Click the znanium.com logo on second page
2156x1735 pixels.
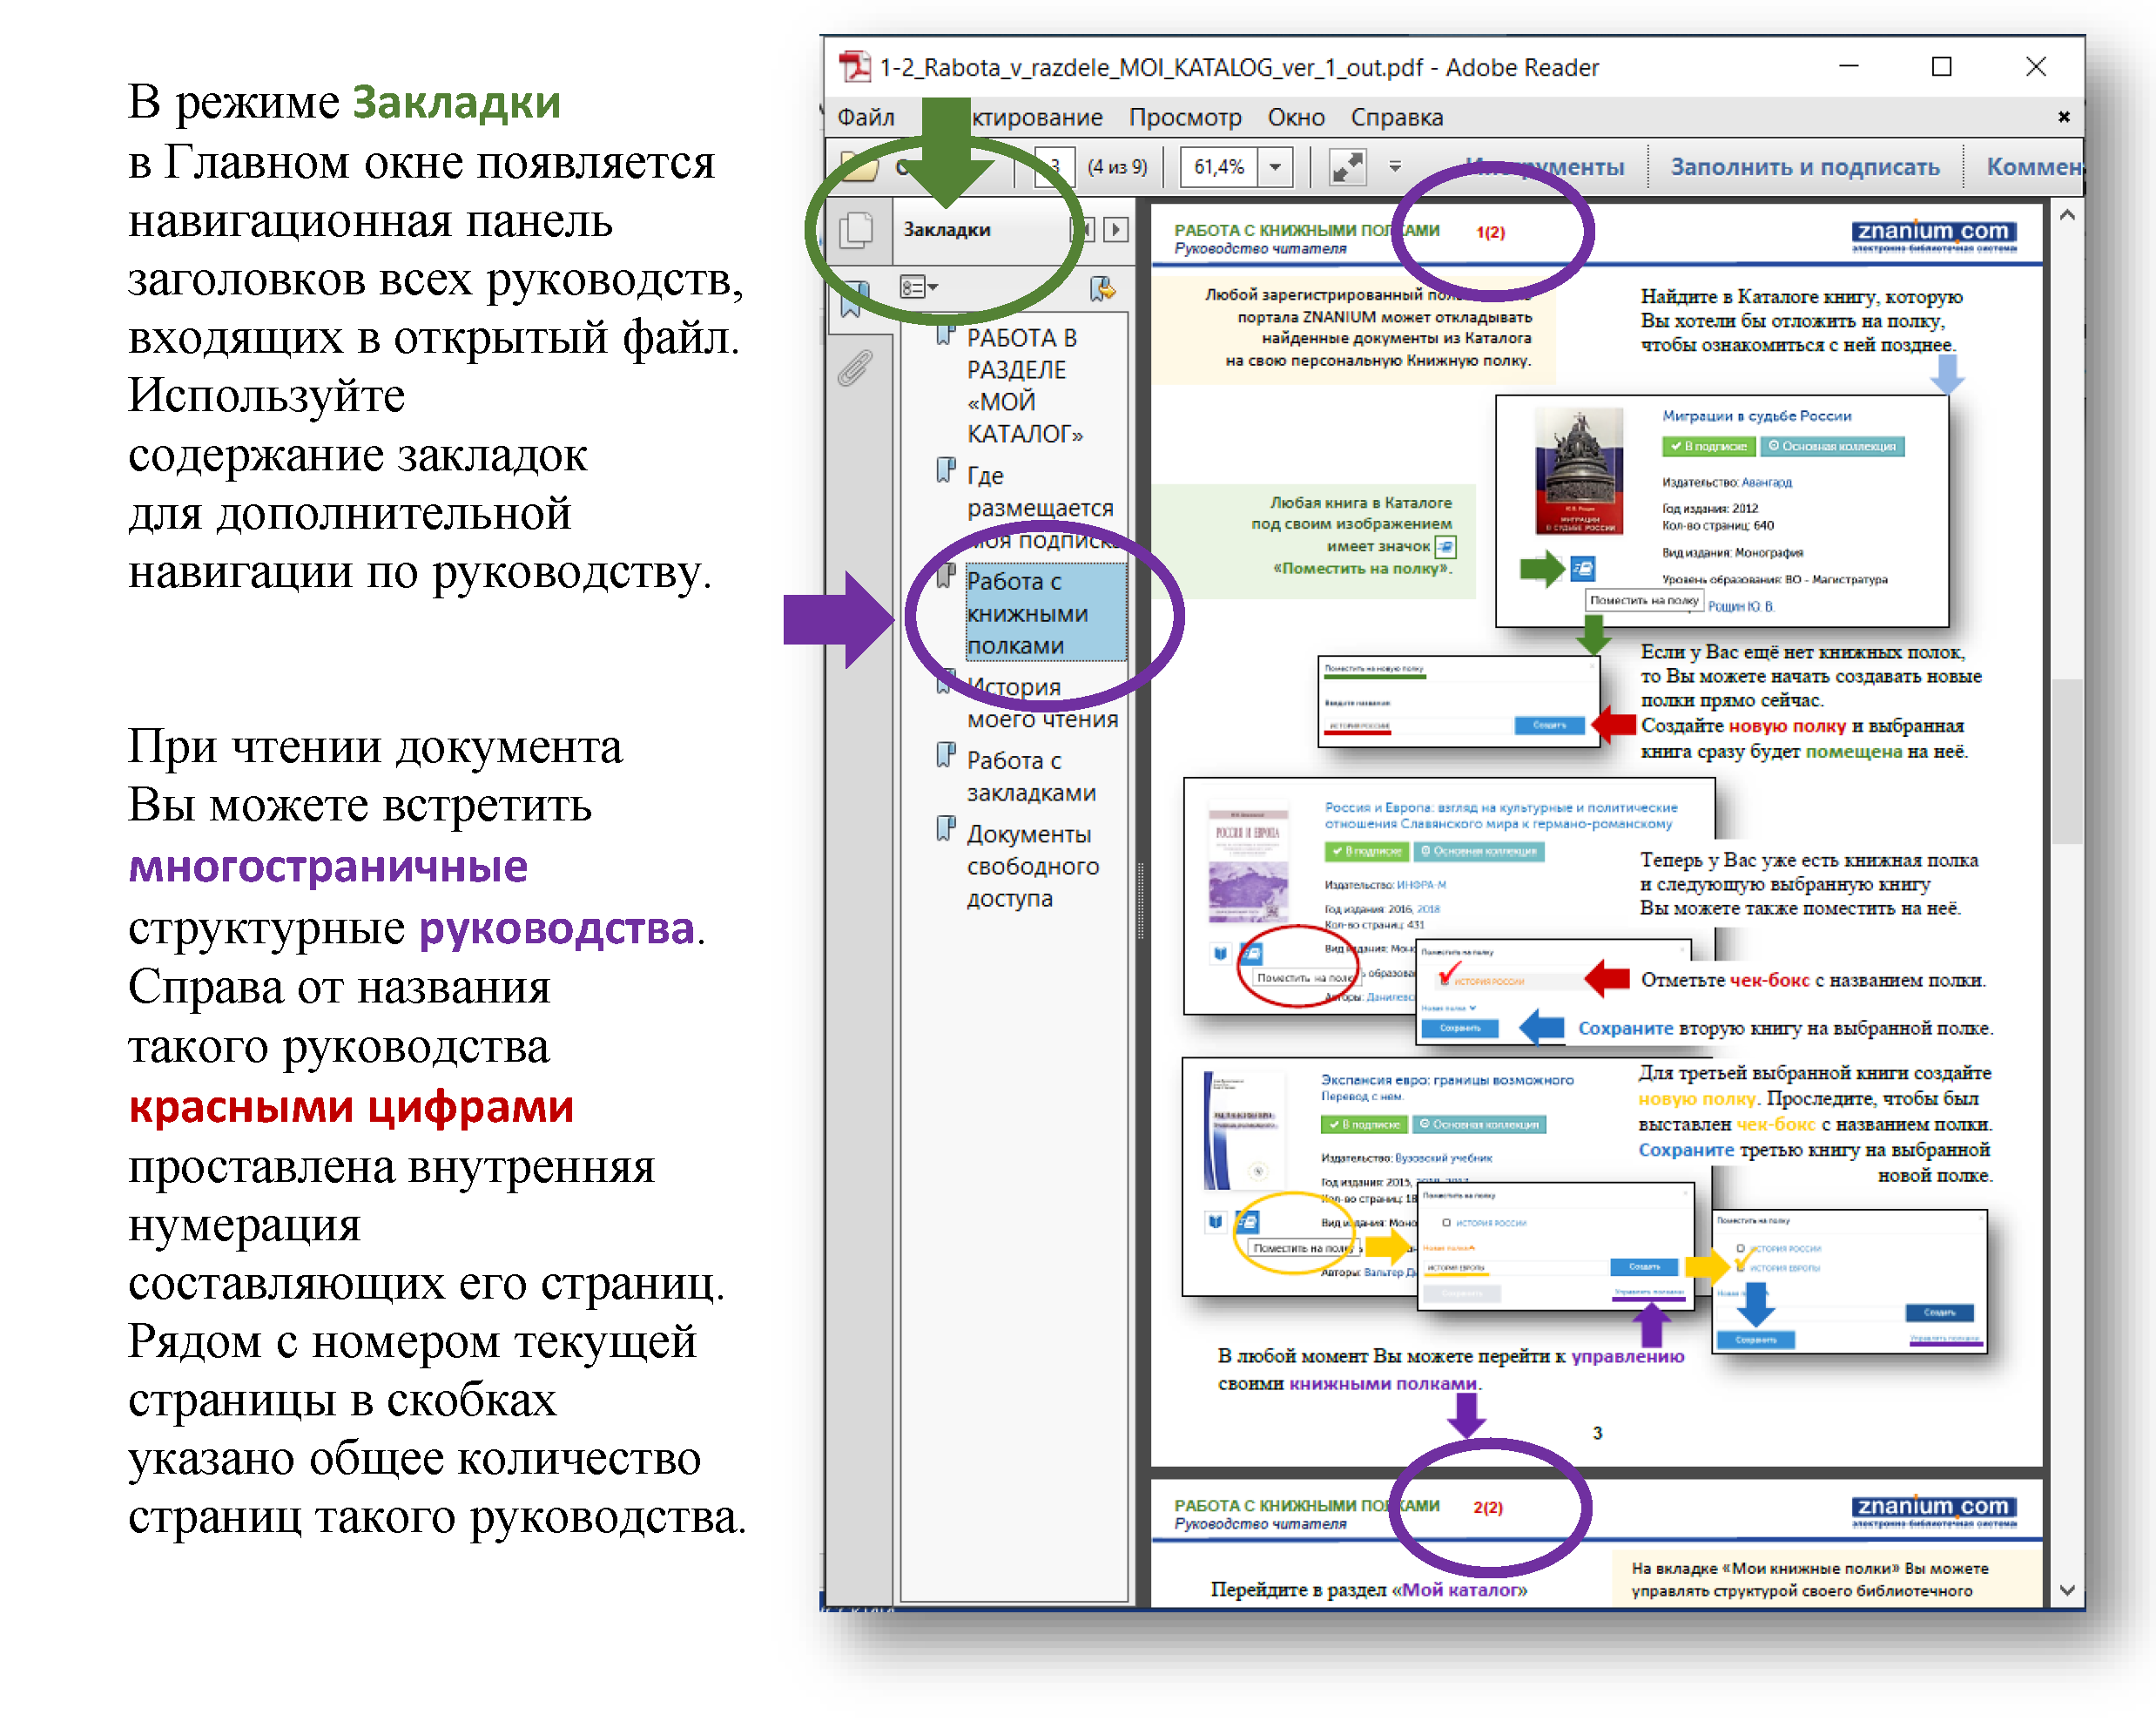pos(1933,1512)
